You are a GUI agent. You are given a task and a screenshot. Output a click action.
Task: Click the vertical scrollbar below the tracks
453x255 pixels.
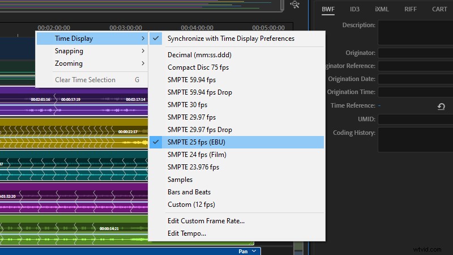pyautogui.click(x=298, y=248)
